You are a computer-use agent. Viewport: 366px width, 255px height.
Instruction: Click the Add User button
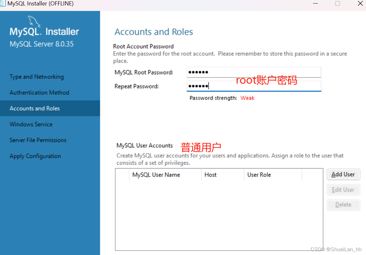click(343, 174)
